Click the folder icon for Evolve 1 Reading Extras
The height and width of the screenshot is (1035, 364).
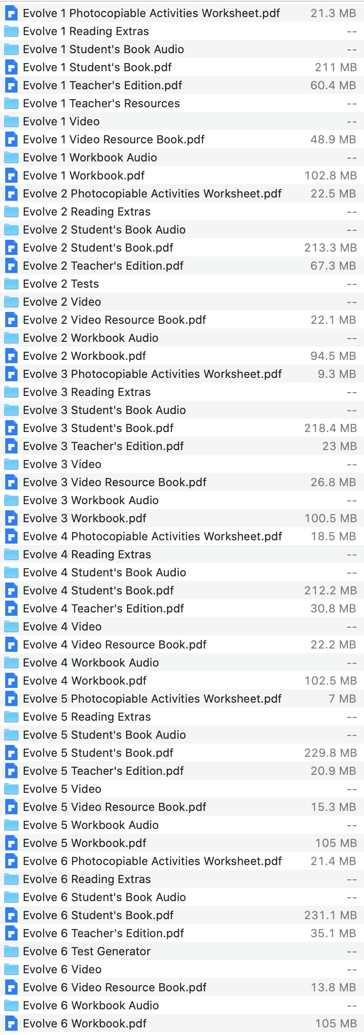[11, 31]
